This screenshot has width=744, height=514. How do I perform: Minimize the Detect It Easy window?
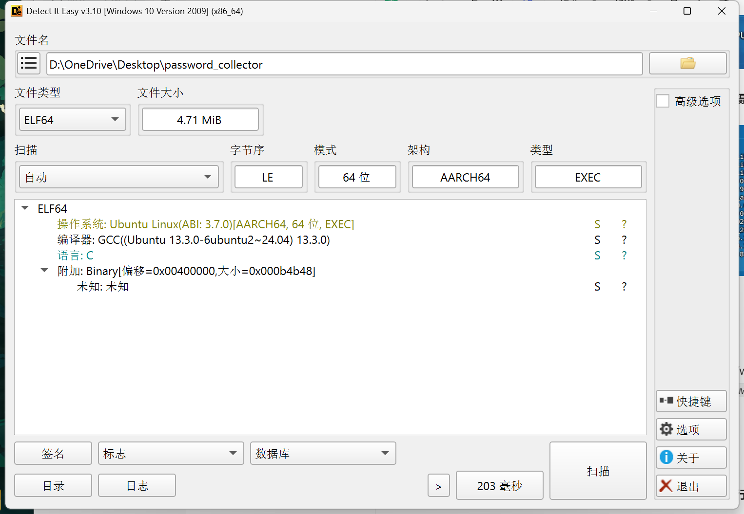tap(654, 11)
